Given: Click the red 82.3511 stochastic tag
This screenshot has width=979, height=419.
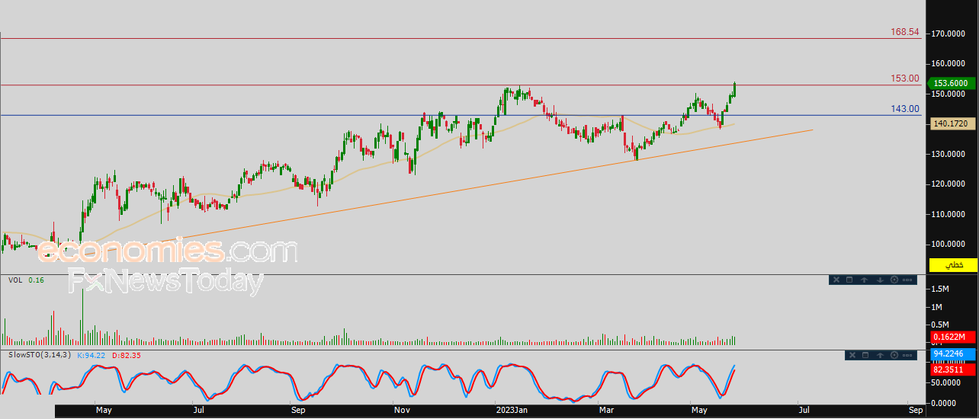Looking at the screenshot, I should tap(953, 369).
